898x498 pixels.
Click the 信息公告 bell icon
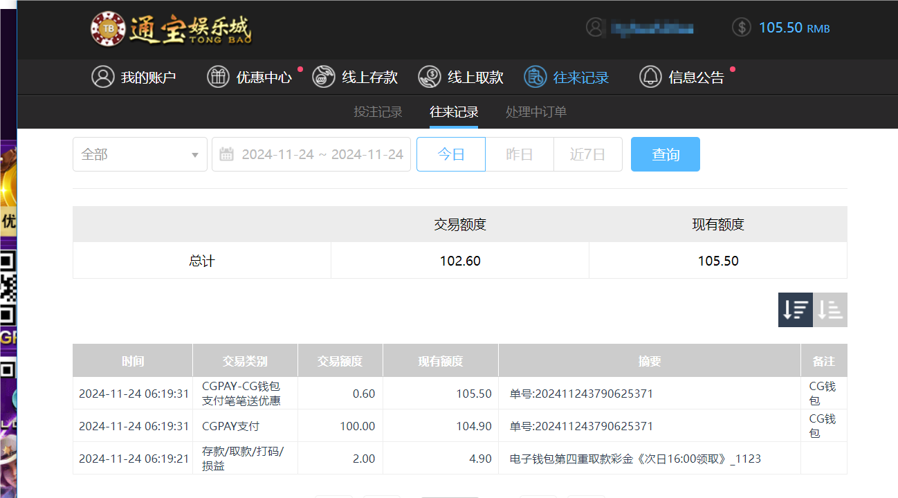(650, 77)
